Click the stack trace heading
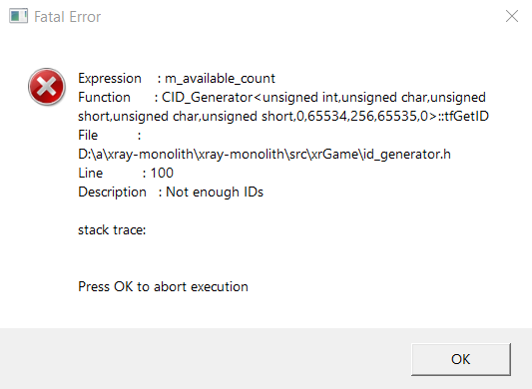The image size is (532, 389). [112, 230]
